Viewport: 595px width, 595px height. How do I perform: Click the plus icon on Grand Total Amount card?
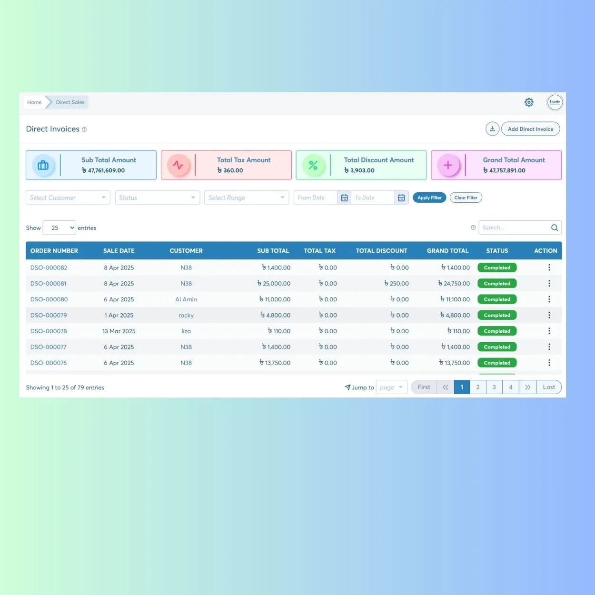coord(448,165)
